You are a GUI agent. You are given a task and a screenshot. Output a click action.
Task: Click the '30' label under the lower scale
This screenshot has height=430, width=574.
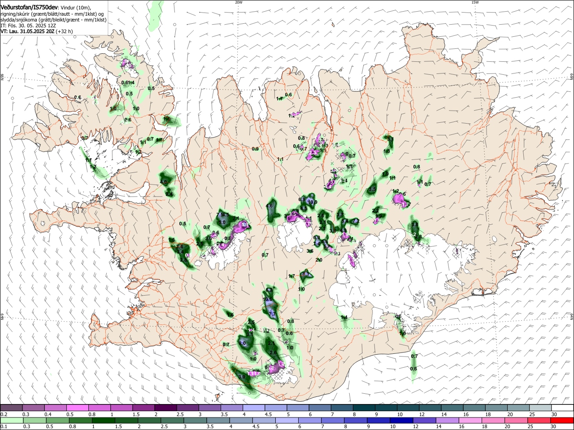click(553, 427)
